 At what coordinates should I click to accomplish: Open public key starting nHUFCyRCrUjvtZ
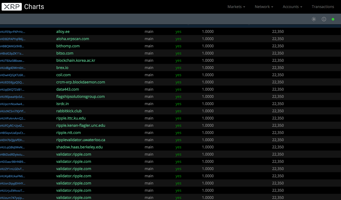tap(12, 126)
